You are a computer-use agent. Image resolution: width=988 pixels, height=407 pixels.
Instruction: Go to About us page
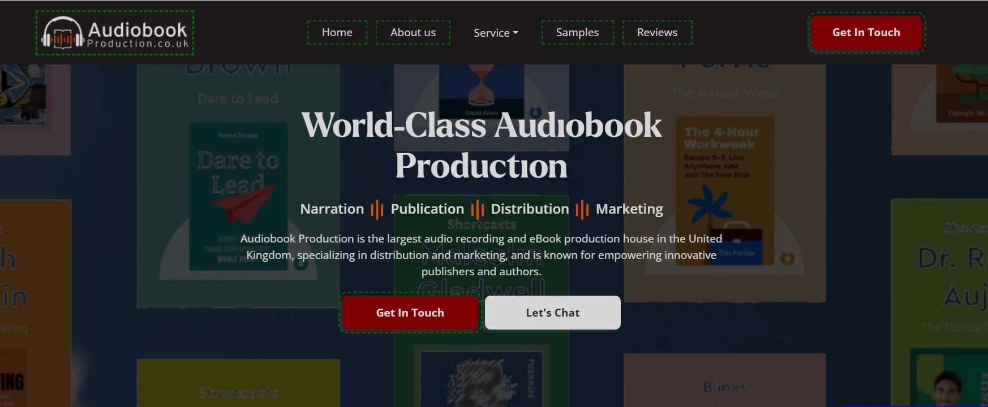413,32
